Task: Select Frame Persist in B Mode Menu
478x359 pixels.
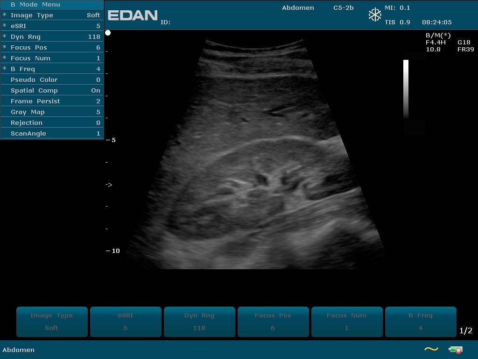Action: [x=52, y=101]
